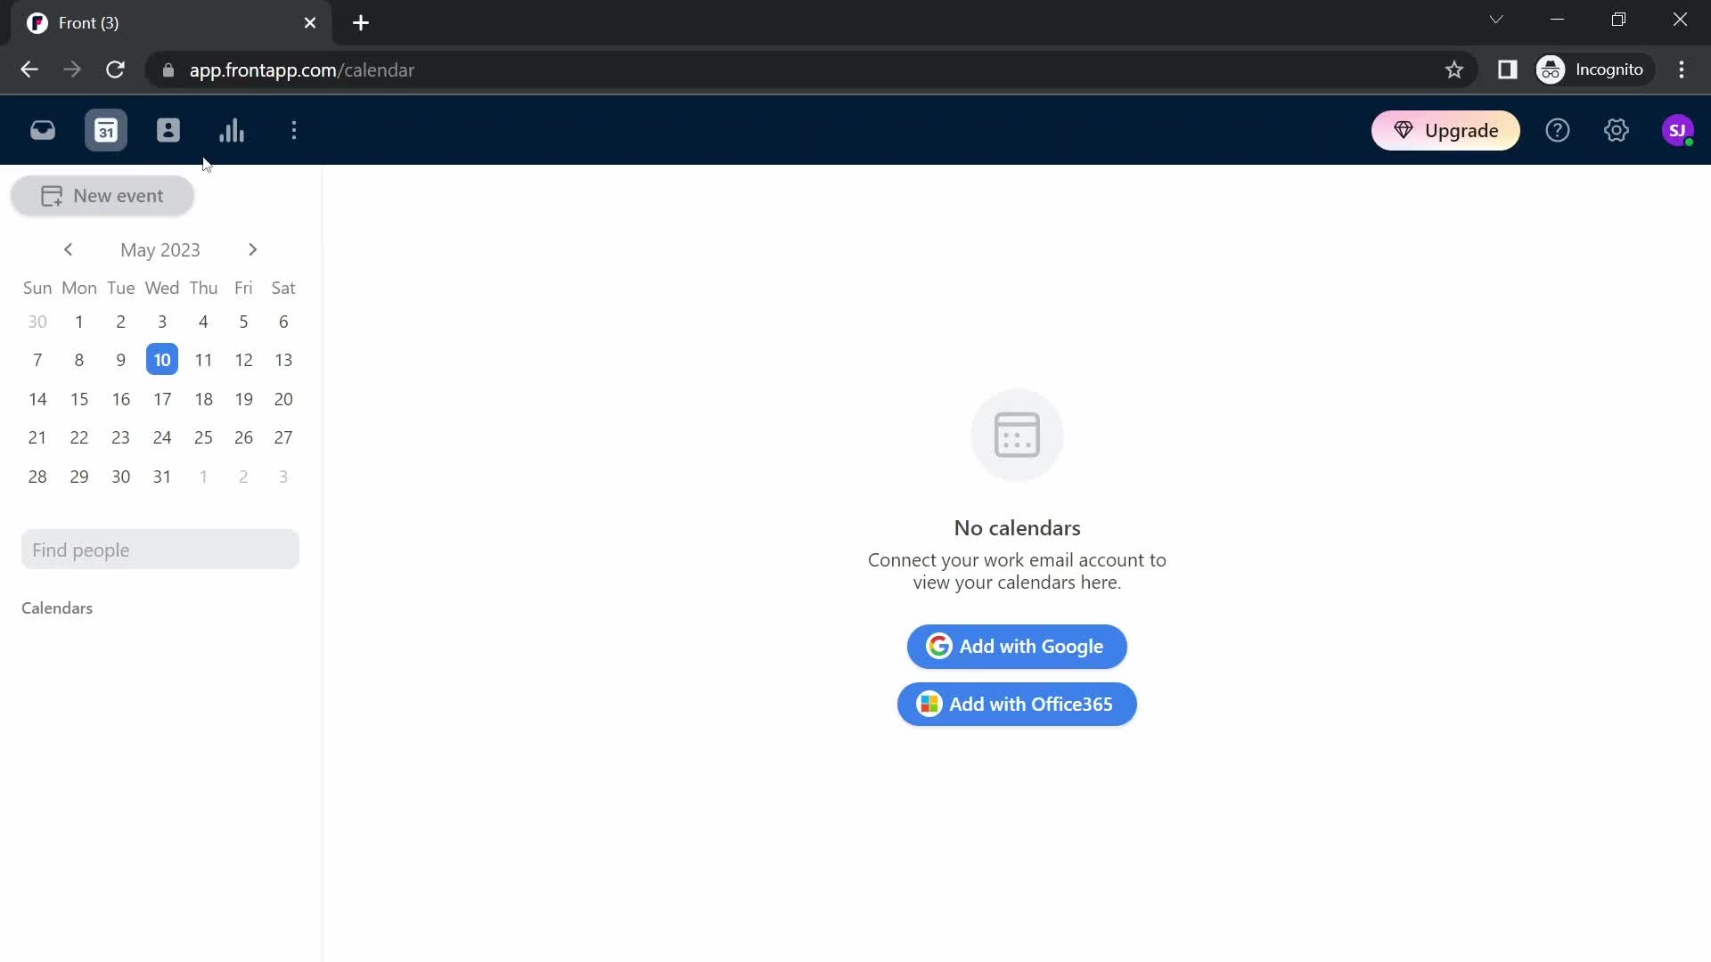The height and width of the screenshot is (962, 1711).
Task: Open the more options kebab menu icon
Action: (x=295, y=130)
